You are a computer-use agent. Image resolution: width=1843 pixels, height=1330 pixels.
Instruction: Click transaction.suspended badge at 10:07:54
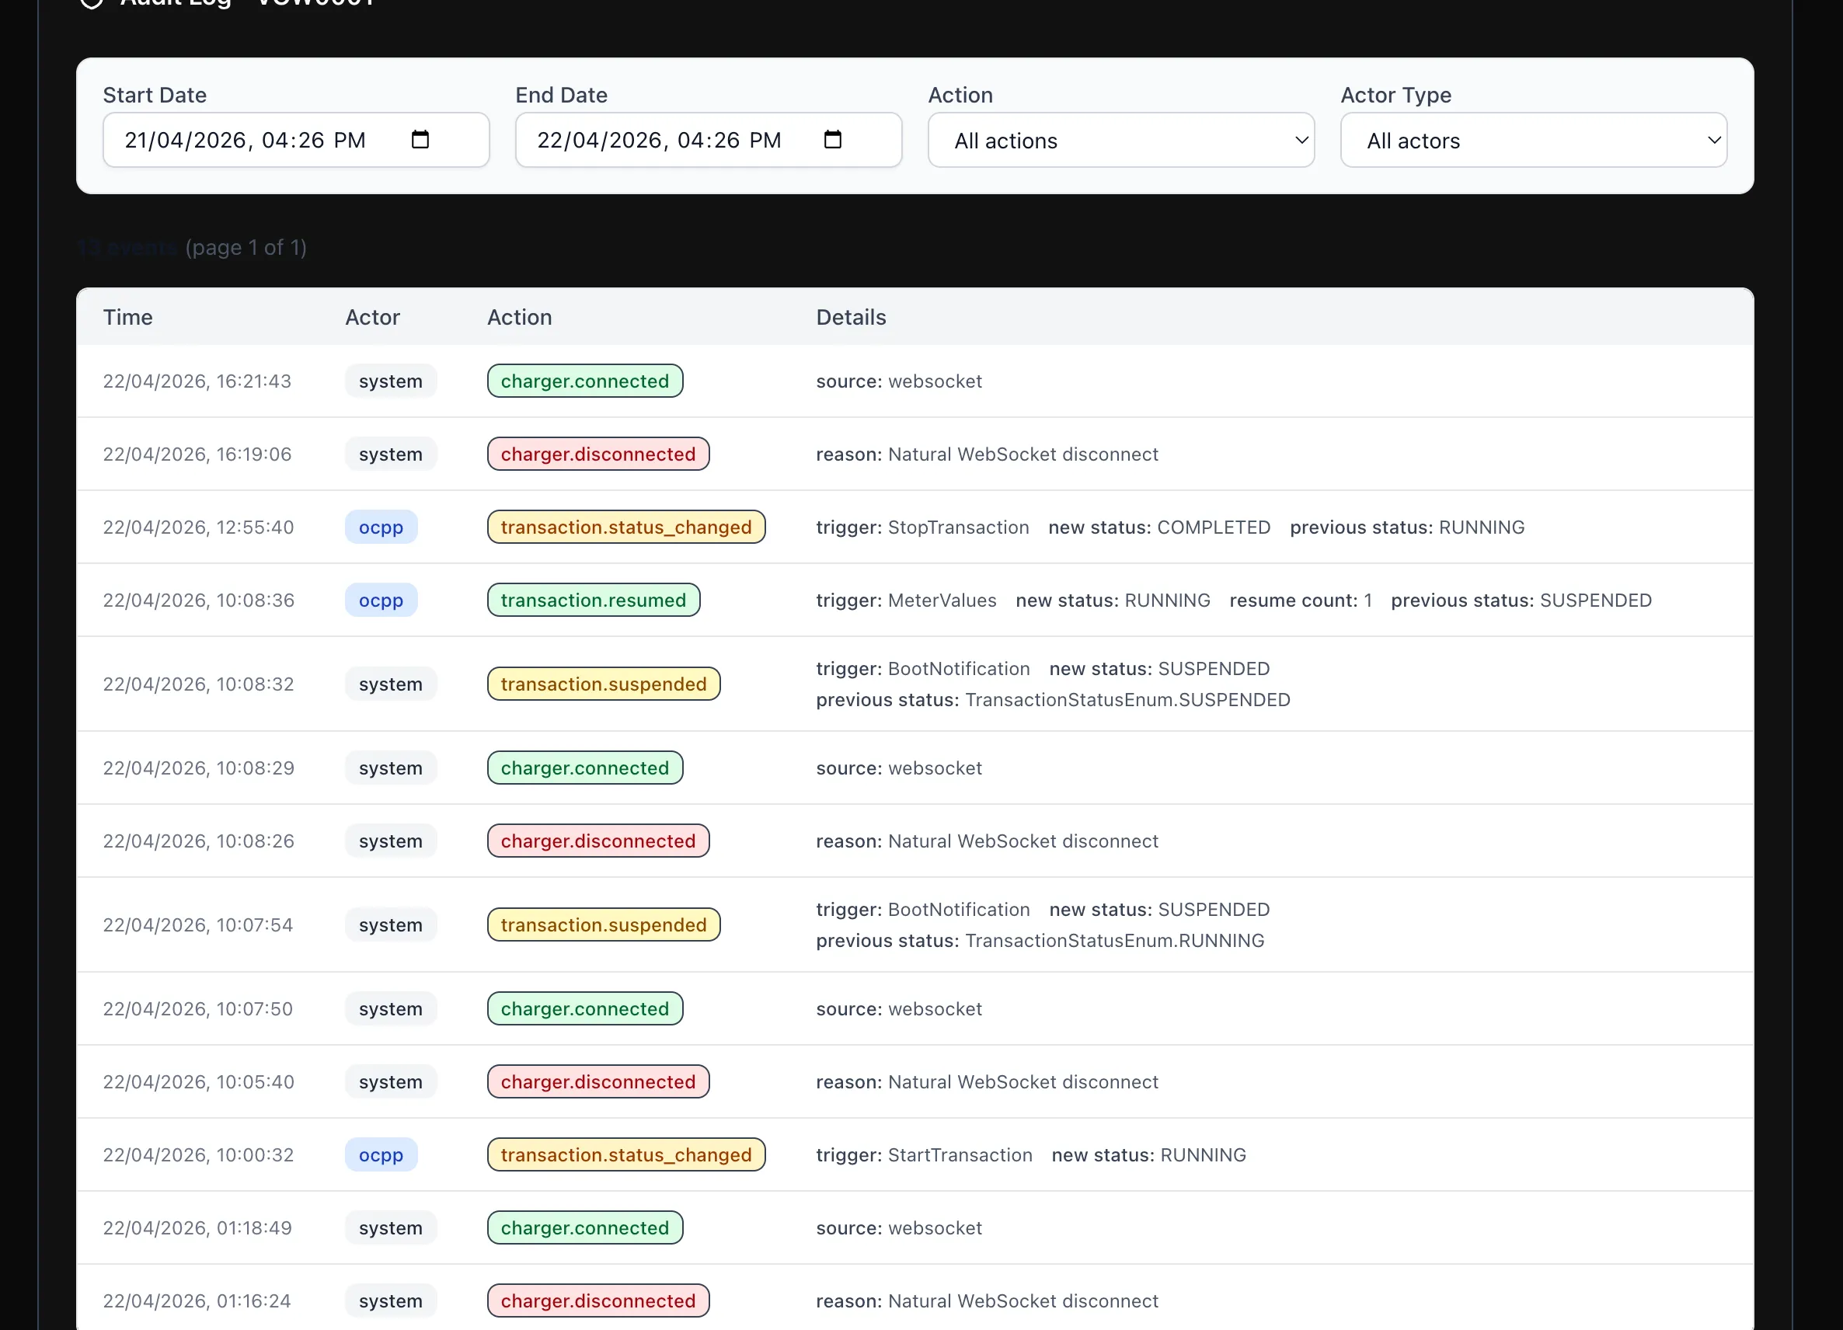pos(603,924)
